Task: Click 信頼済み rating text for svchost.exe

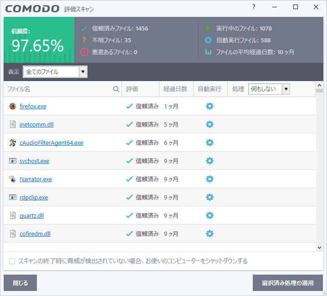Action: click(x=147, y=161)
